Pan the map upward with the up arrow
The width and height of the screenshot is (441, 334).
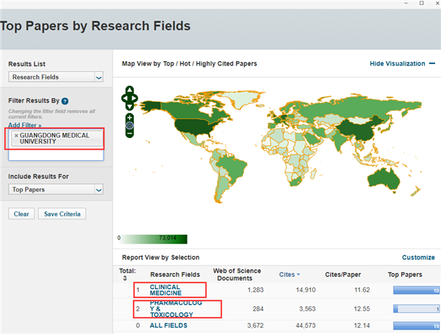pyautogui.click(x=129, y=90)
